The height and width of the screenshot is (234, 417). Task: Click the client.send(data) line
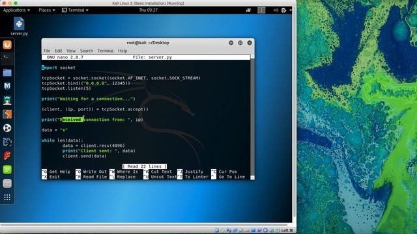pyautogui.click(x=84, y=156)
